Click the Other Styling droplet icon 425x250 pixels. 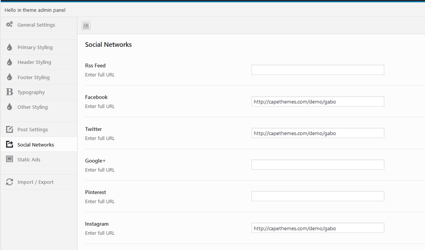point(9,107)
